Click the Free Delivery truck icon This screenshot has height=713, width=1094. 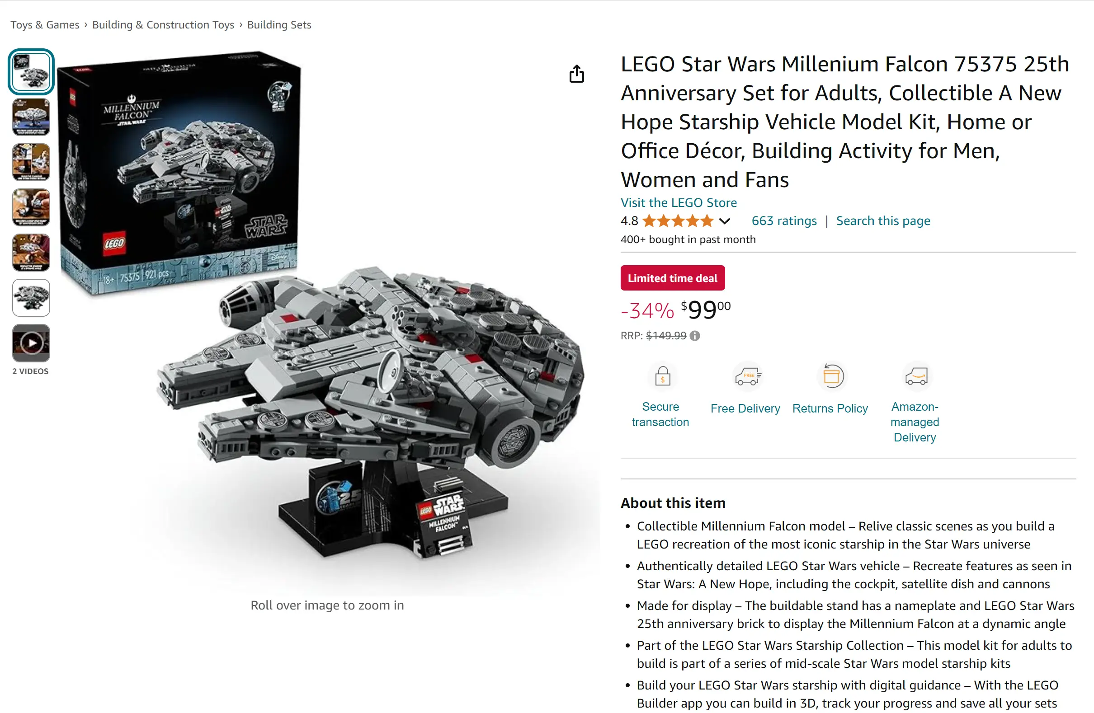point(748,376)
